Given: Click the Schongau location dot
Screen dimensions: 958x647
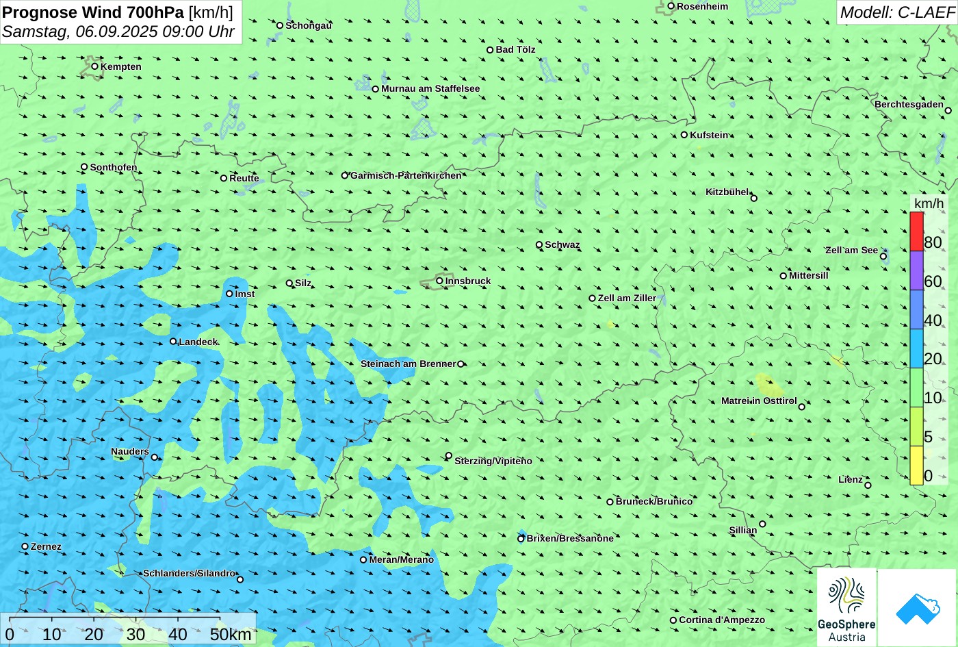Looking at the screenshot, I should [x=280, y=25].
